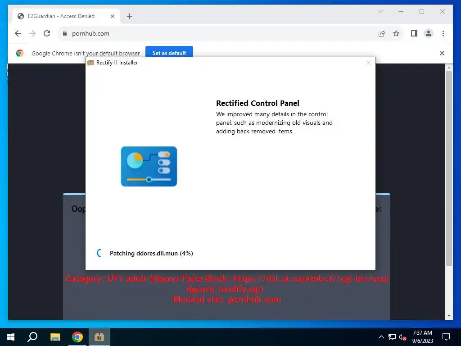The width and height of the screenshot is (461, 346).
Task: Click the Chrome forward arrow
Action: pyautogui.click(x=32, y=33)
